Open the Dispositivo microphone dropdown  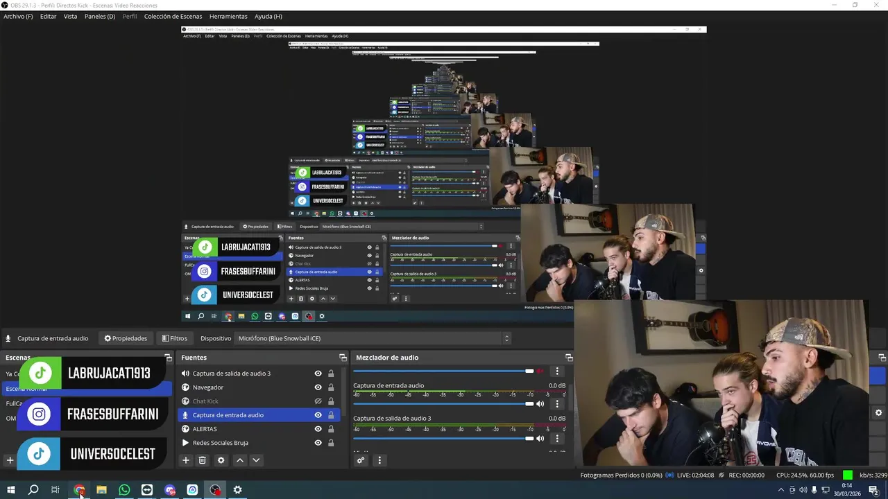click(x=373, y=338)
